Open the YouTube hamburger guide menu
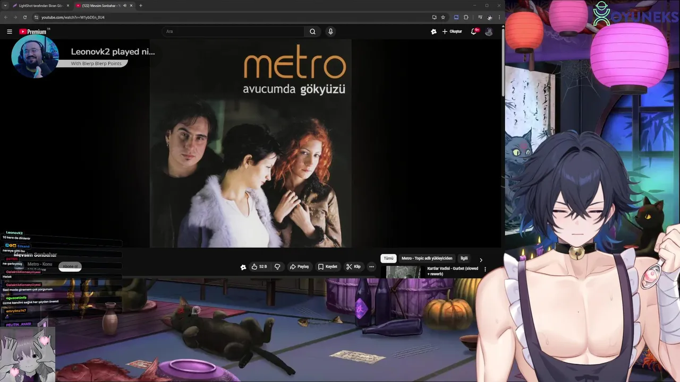Viewport: 680px width, 382px height. point(9,32)
